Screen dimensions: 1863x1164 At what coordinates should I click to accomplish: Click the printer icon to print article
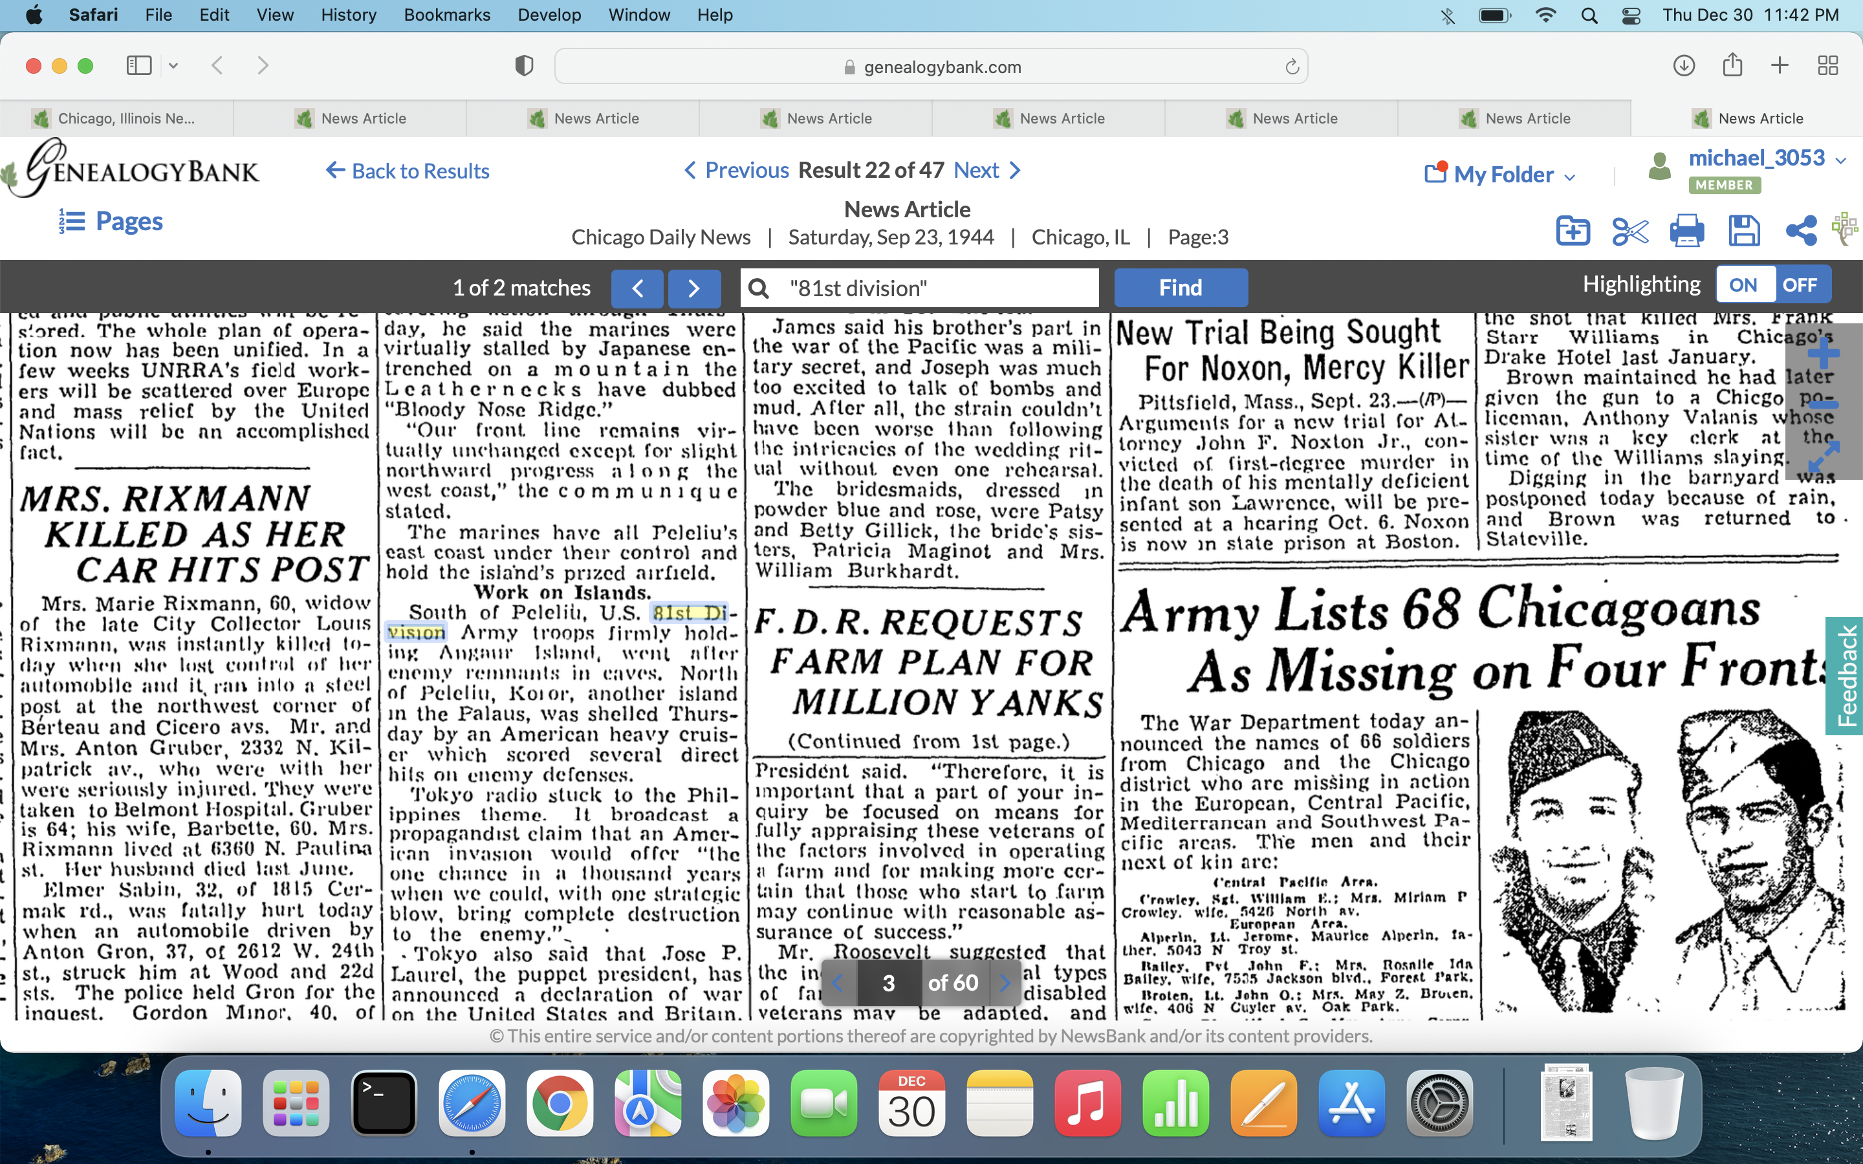1686,231
